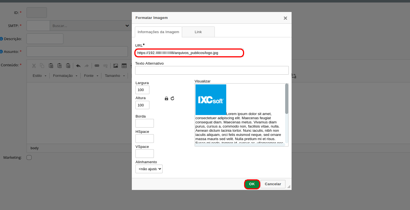Click the Paste clipboard icon in editor toolbar

click(51, 66)
